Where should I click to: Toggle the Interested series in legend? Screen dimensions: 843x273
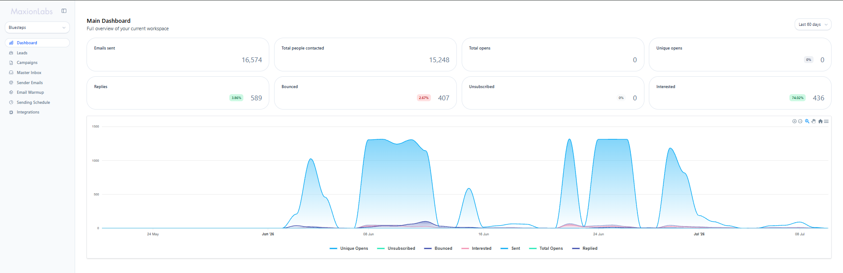476,248
